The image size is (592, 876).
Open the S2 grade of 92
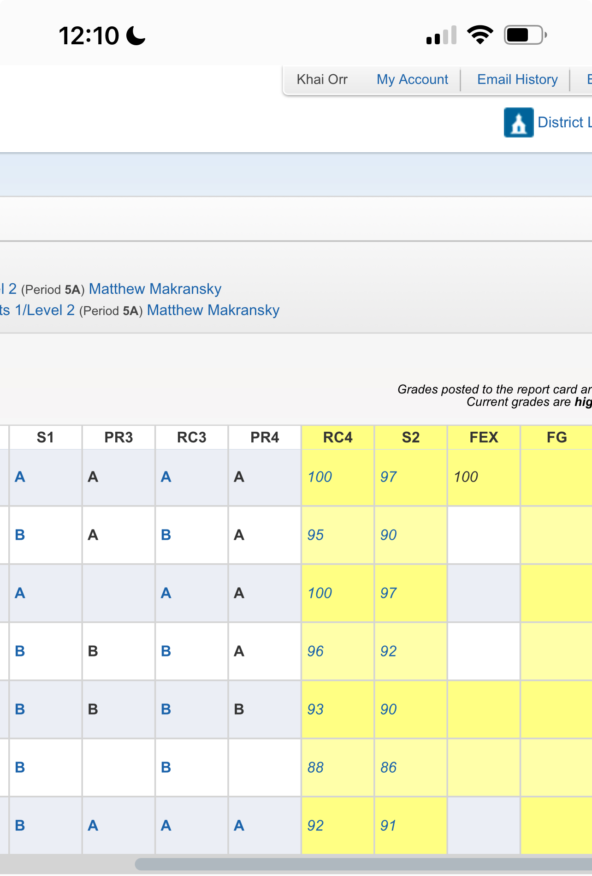pyautogui.click(x=388, y=651)
